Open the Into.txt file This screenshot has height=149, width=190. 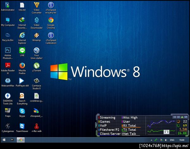22,7
